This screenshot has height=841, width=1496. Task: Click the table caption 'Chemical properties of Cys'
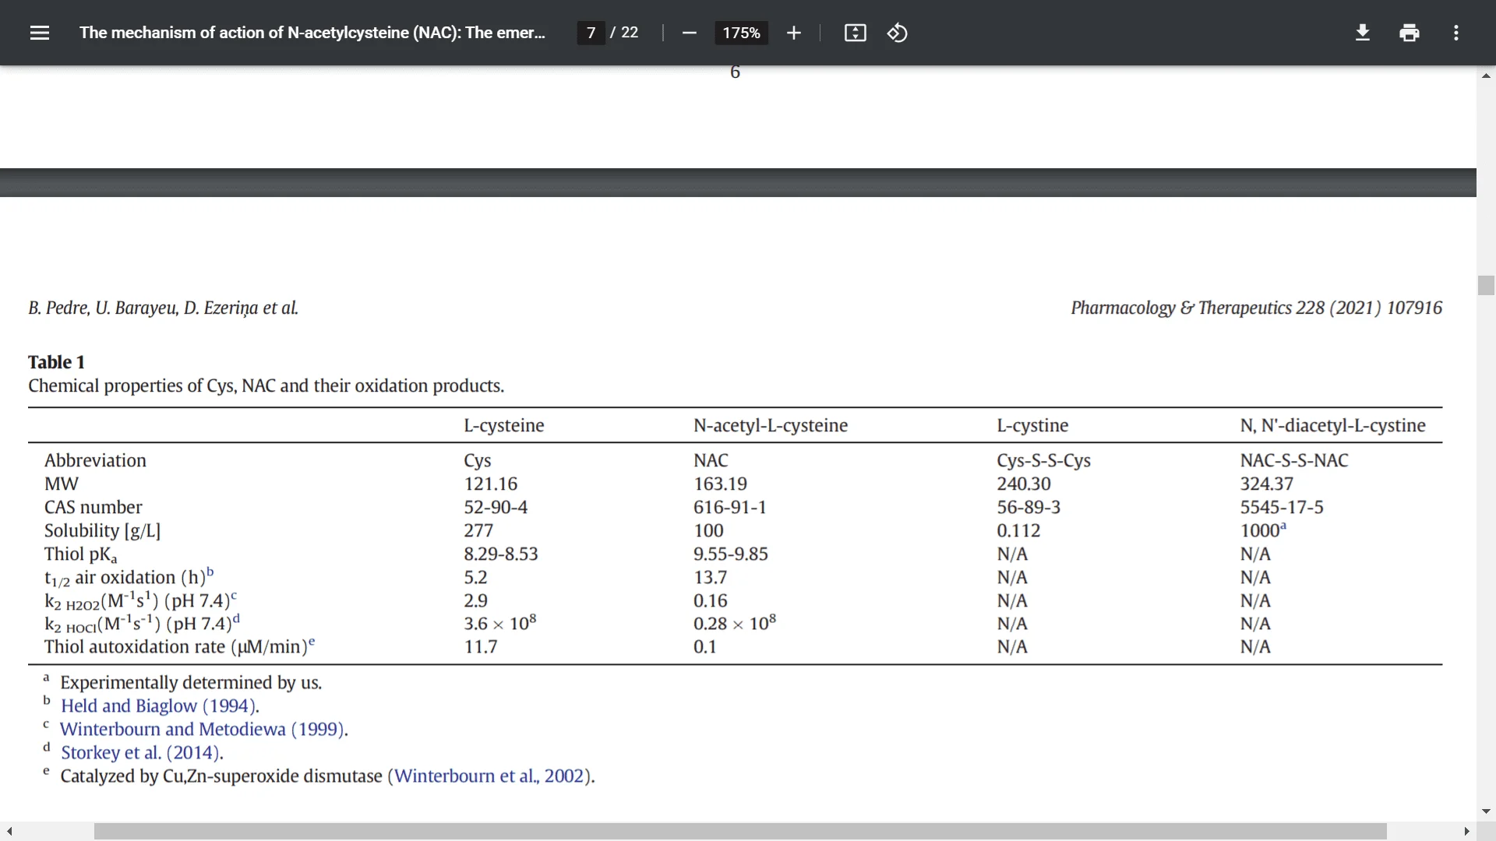[x=266, y=386]
